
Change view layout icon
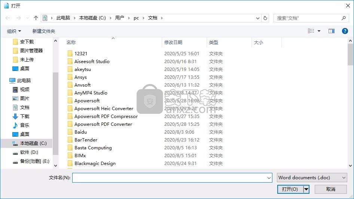[x=311, y=31]
